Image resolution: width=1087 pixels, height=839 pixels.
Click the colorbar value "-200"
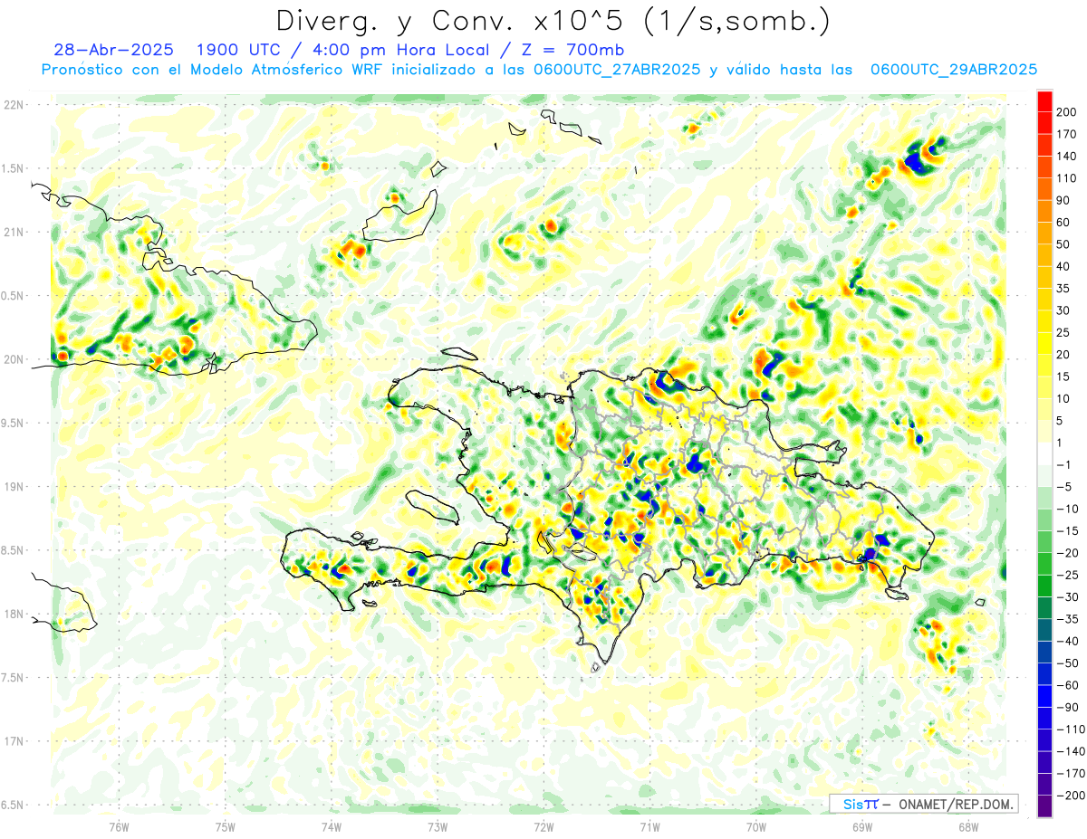point(1070,795)
